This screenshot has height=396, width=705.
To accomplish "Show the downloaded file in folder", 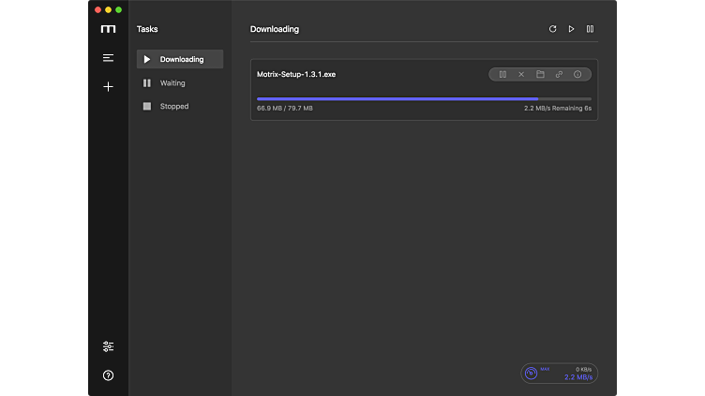I will pyautogui.click(x=540, y=74).
